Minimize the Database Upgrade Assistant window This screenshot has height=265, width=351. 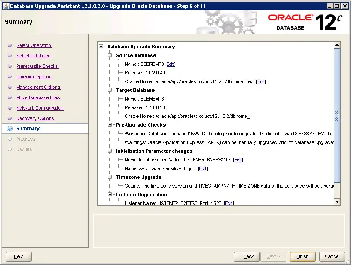click(330, 6)
